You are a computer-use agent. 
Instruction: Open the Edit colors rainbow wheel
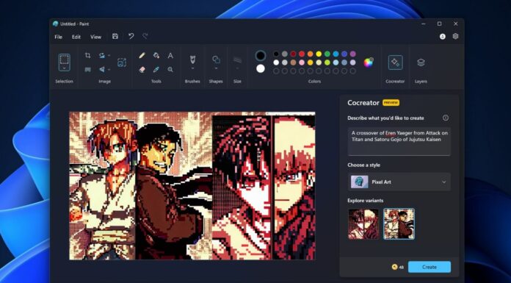coord(369,62)
